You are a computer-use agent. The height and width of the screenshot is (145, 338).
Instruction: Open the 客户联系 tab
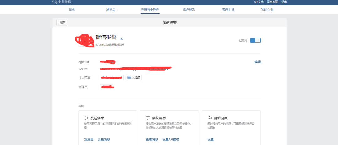pyautogui.click(x=189, y=10)
